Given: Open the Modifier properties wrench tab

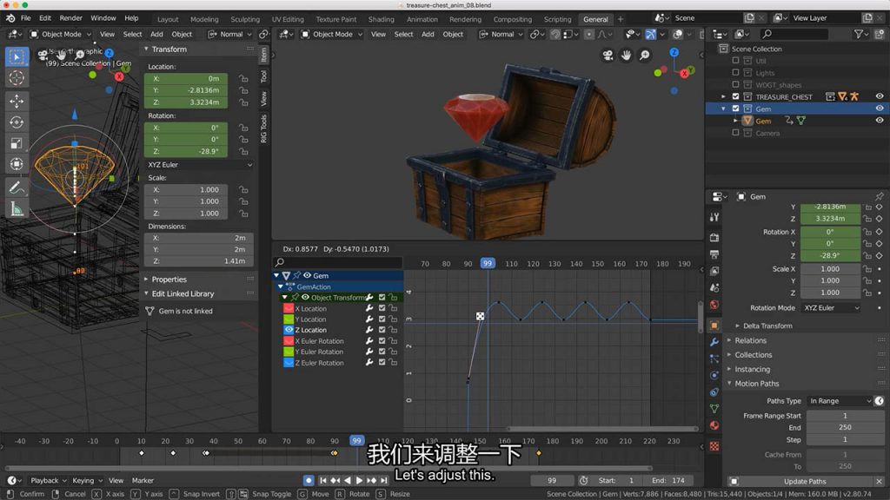Looking at the screenshot, I should click(x=714, y=342).
